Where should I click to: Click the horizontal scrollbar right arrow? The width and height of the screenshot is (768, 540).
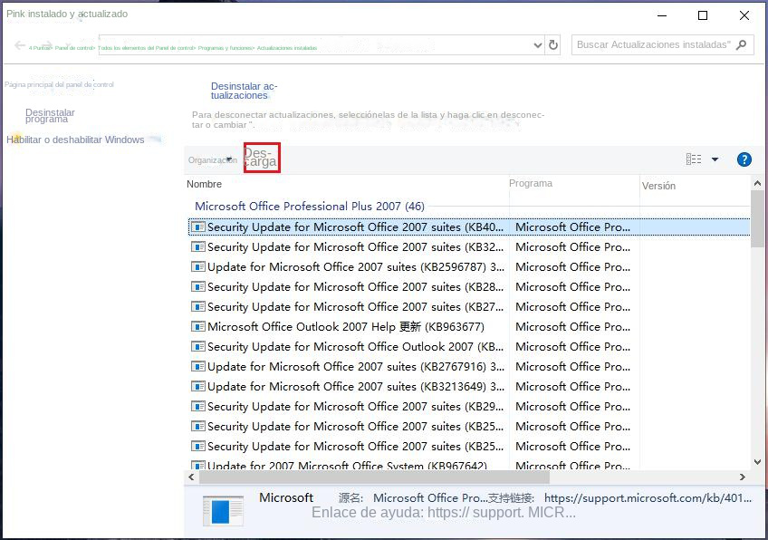(x=743, y=477)
